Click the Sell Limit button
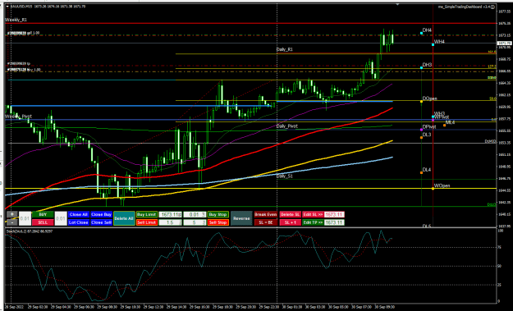Image resolution: width=513 pixels, height=311 pixels. pyautogui.click(x=147, y=222)
